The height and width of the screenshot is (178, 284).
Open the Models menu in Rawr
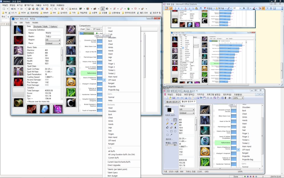[35, 23]
